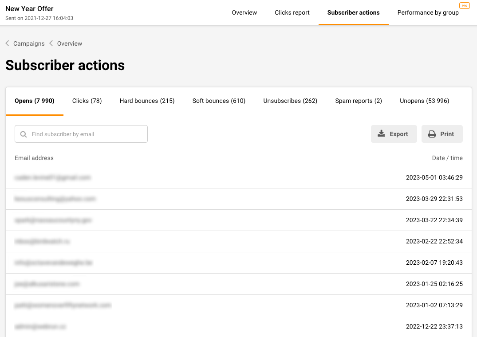The height and width of the screenshot is (337, 477).
Task: Go back to Campaigns breadcrumb link
Action: point(29,43)
